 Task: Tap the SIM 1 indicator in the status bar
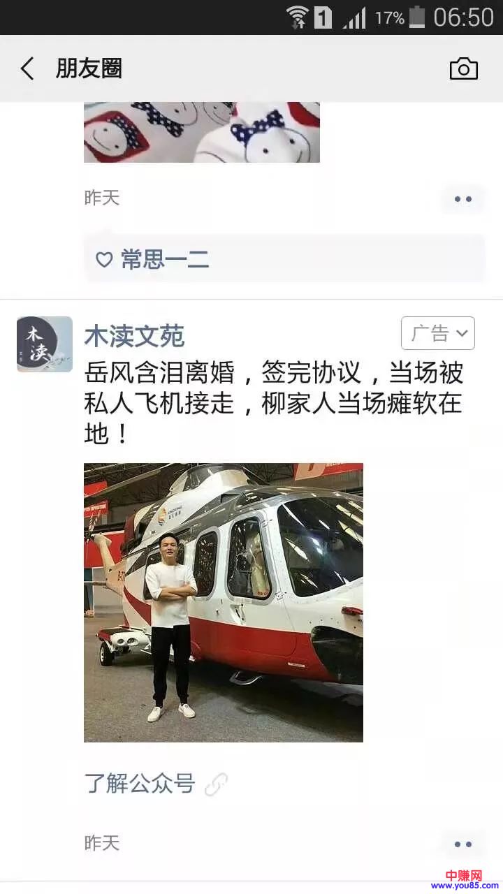coord(323,17)
